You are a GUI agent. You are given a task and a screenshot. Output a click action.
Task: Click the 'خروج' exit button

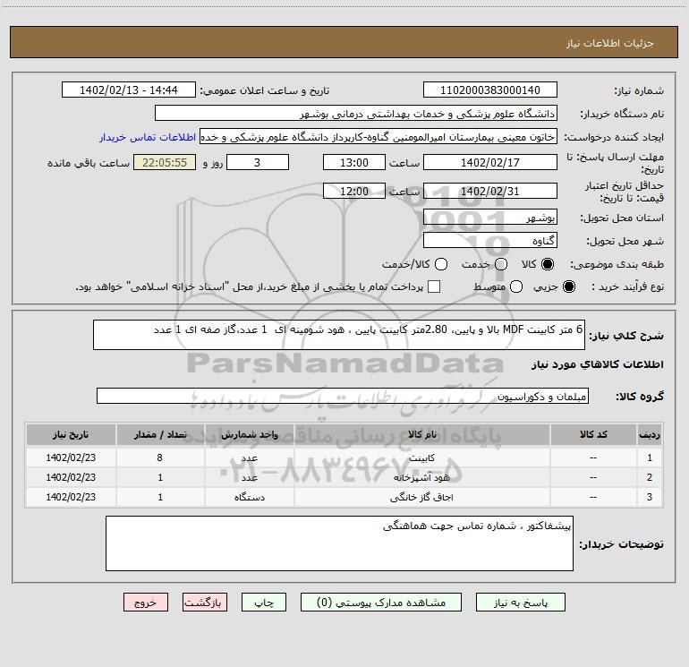click(x=145, y=603)
